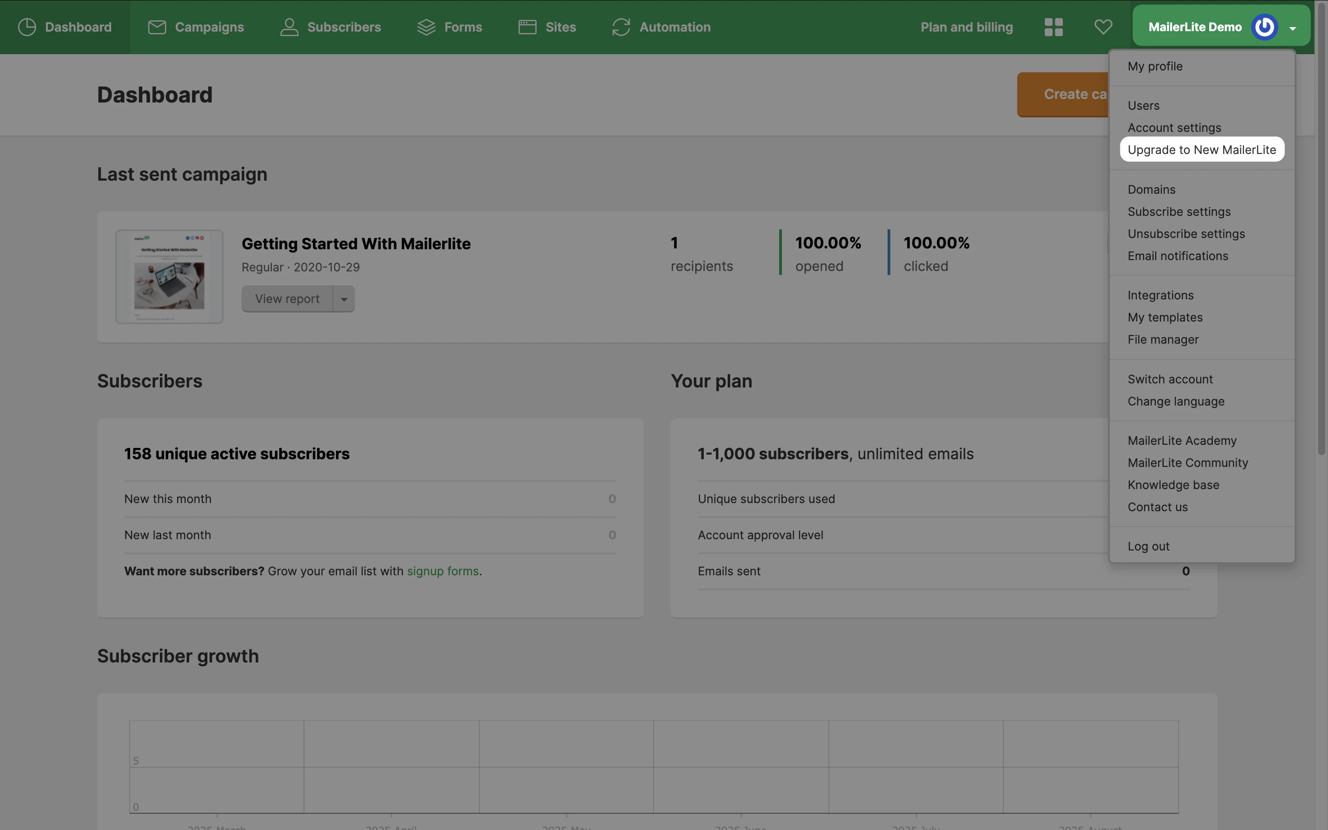
Task: Click the Campaigns envelope icon
Action: pyautogui.click(x=157, y=27)
